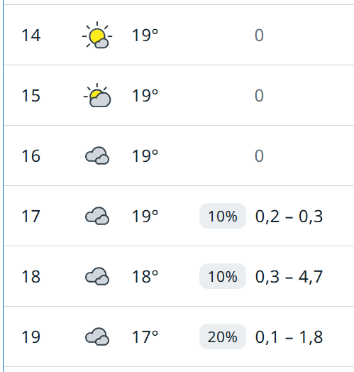Click the partly sunny icon at hour 14
Viewport: 354px width, 372px height.
[97, 35]
